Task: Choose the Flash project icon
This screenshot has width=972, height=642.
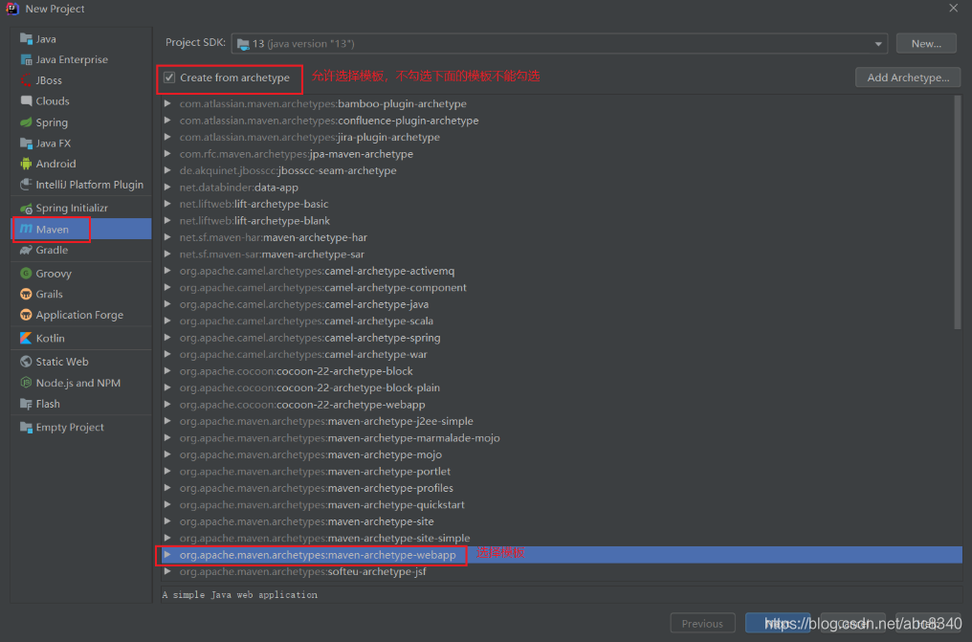Action: [x=26, y=404]
